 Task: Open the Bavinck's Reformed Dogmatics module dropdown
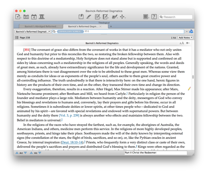(33, 31)
